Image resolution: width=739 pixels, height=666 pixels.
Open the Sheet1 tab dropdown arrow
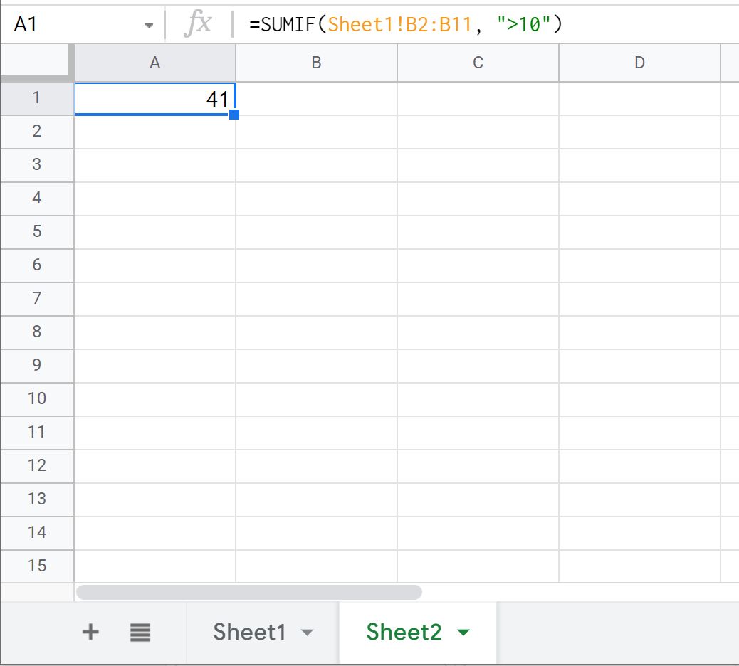(x=307, y=633)
